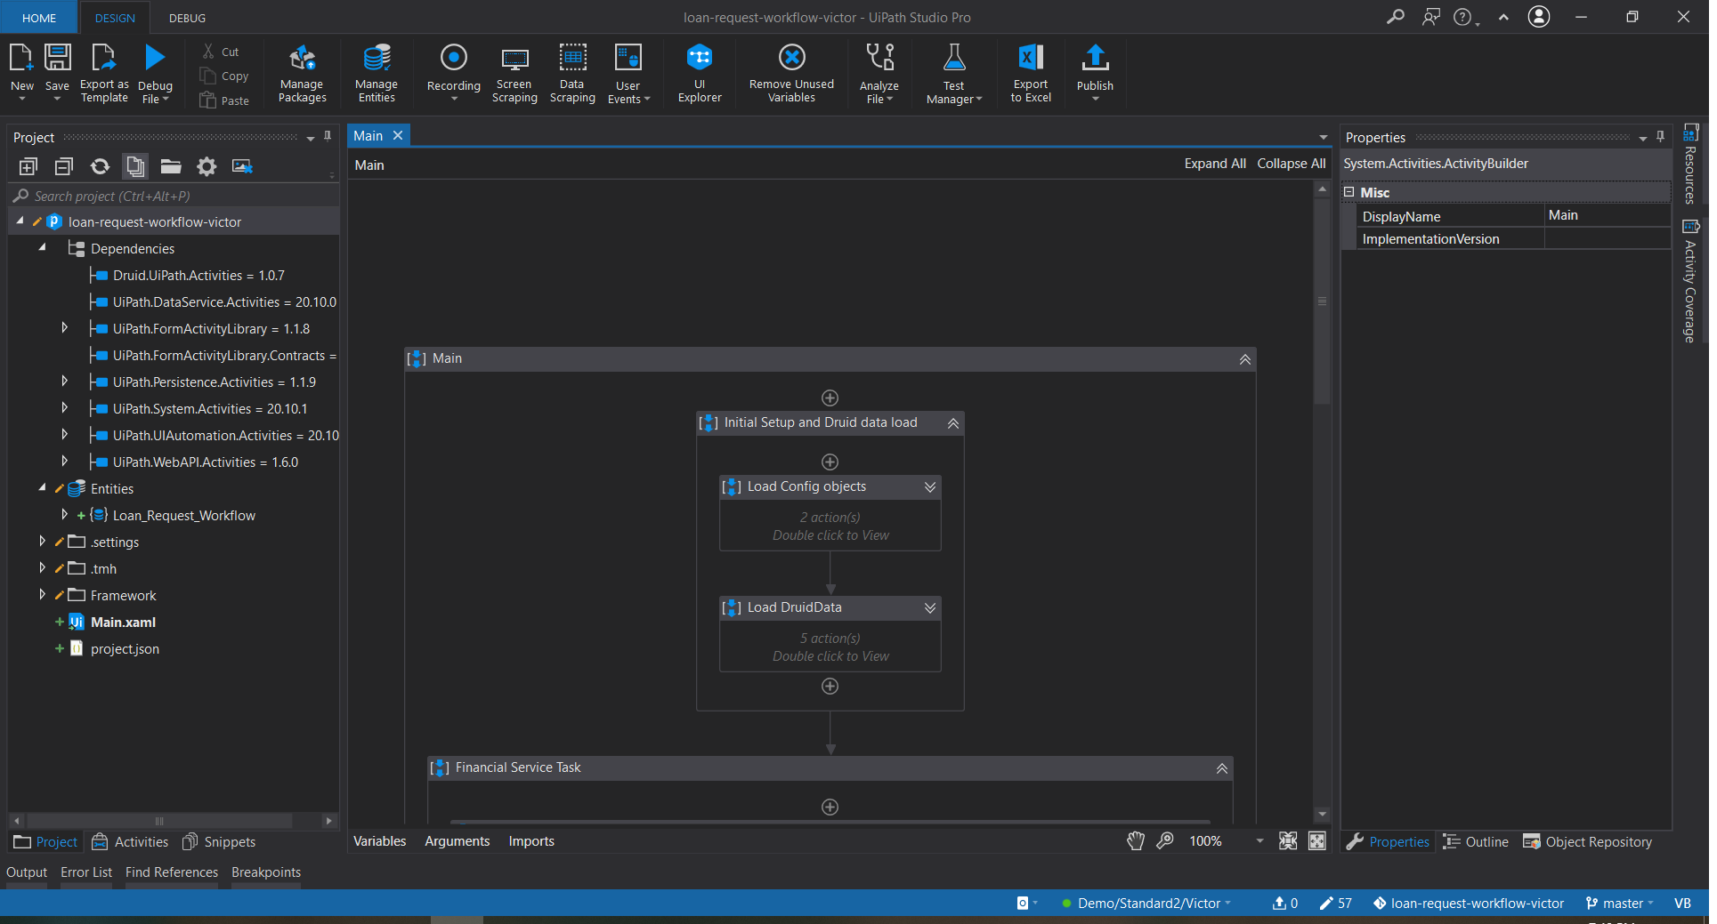The height and width of the screenshot is (924, 1717).
Task: Open the Error List panel
Action: tap(86, 872)
